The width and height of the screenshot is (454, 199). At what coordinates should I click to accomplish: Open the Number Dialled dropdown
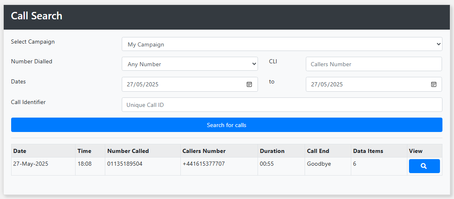pos(190,64)
